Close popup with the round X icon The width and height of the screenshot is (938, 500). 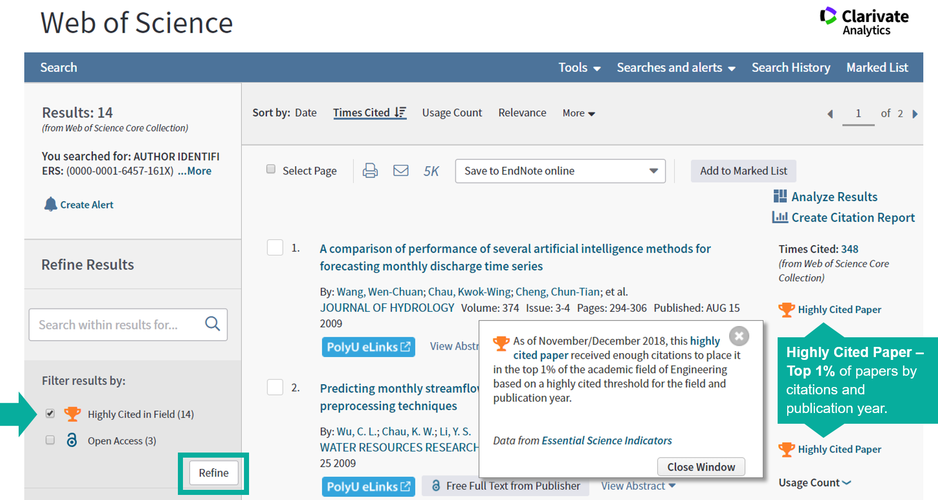(x=739, y=336)
